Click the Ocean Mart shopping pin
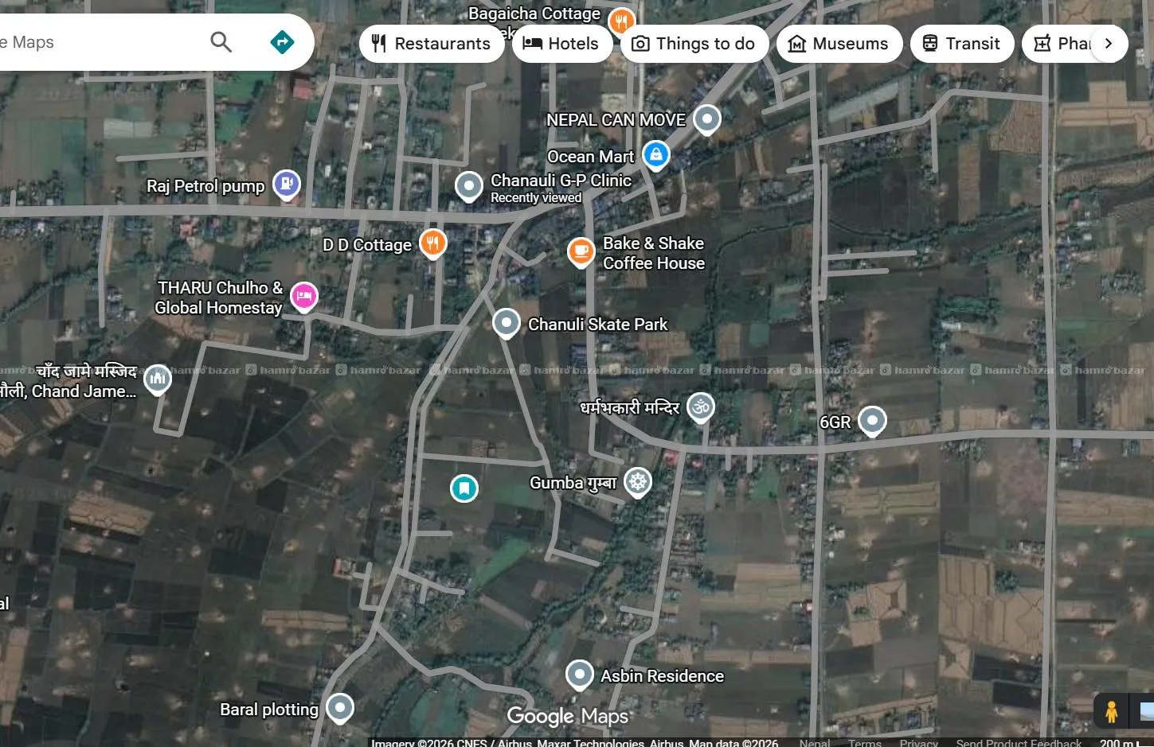Image resolution: width=1154 pixels, height=747 pixels. click(x=655, y=155)
